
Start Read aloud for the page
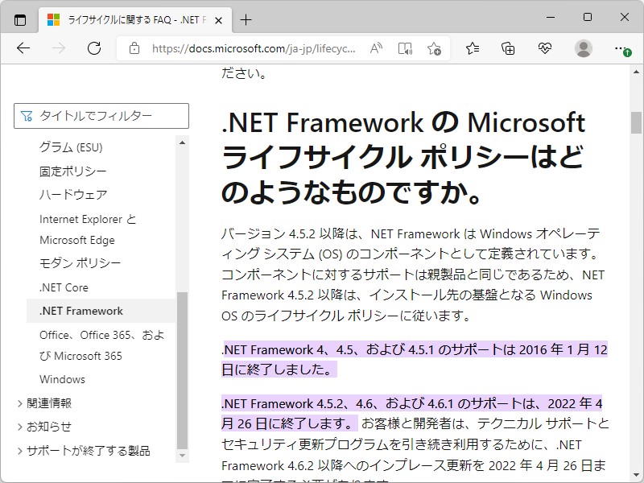click(375, 48)
